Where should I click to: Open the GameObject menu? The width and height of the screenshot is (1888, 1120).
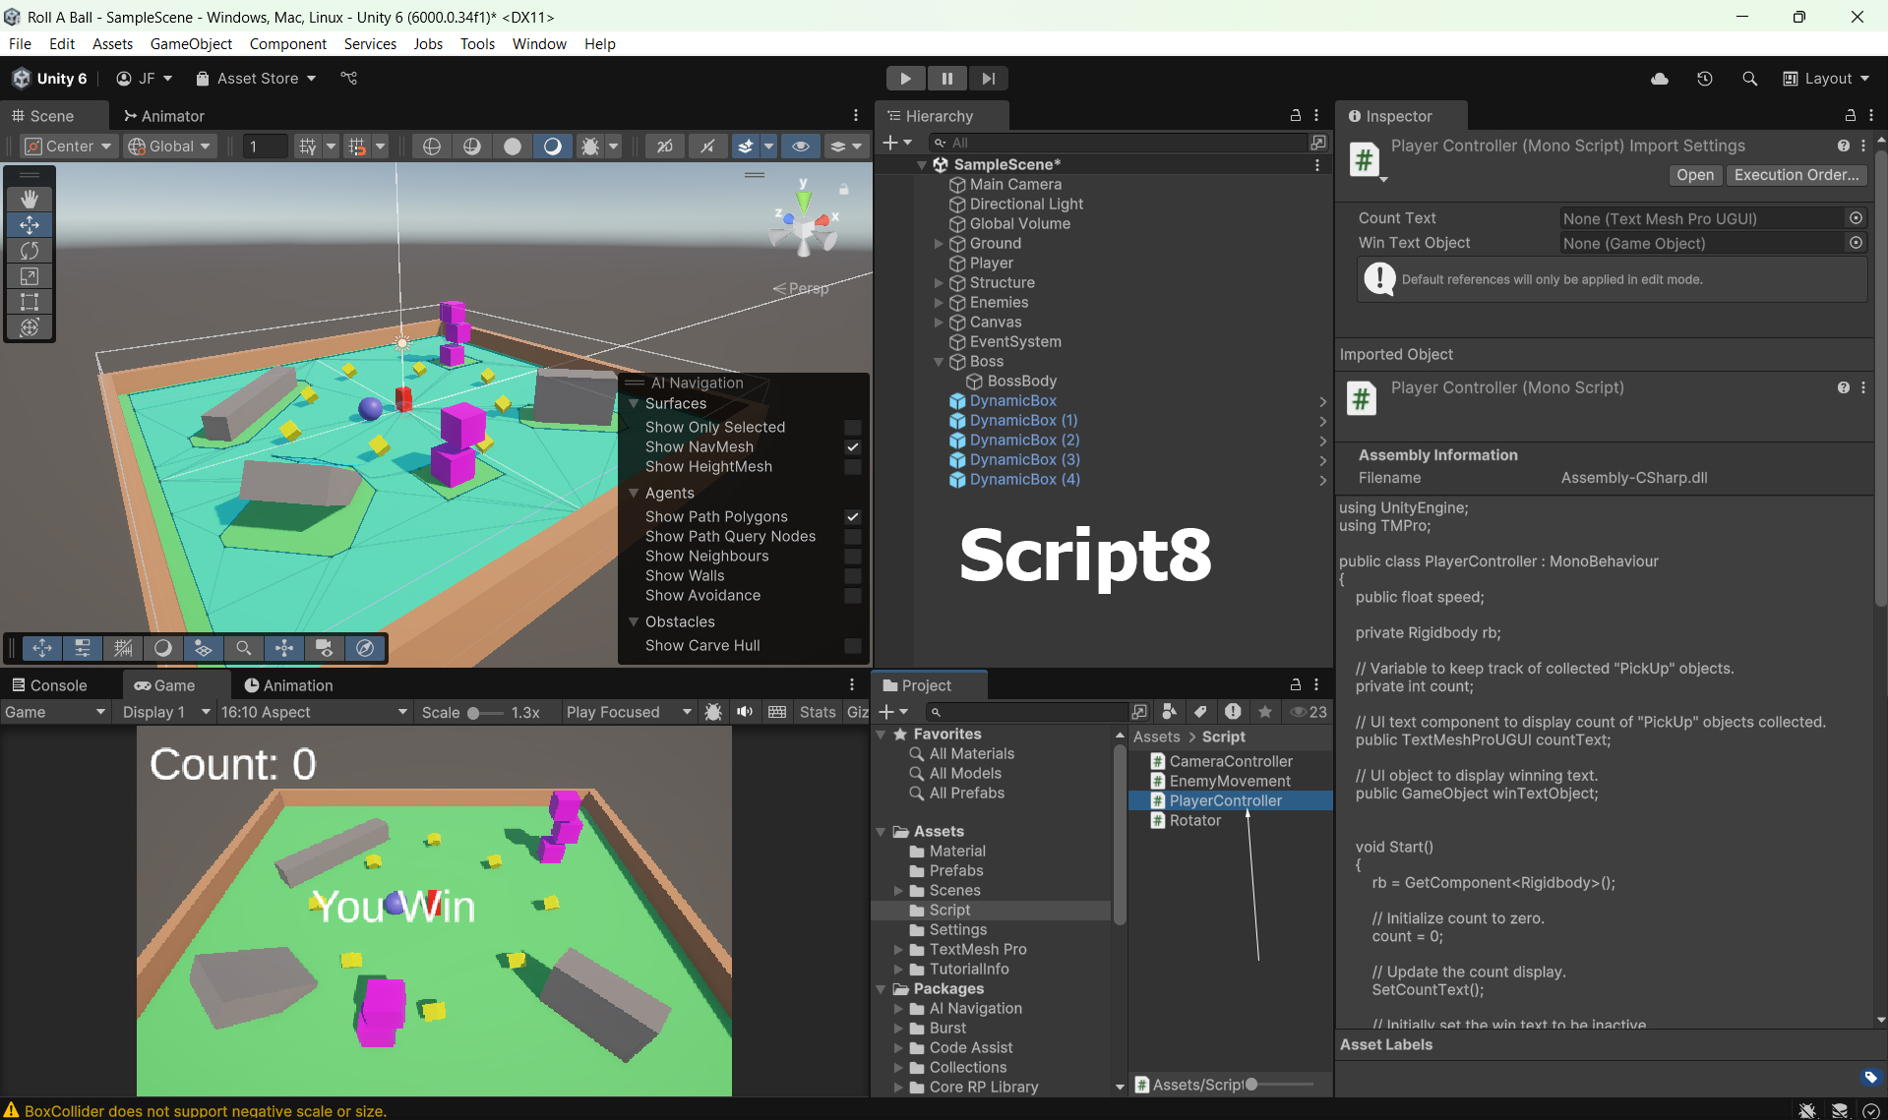coord(191,44)
